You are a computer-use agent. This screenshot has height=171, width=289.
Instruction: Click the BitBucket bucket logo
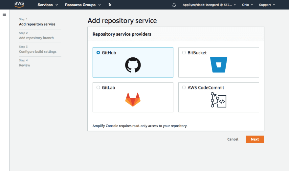219,65
